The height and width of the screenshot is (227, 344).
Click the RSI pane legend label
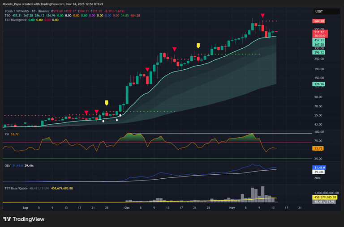pyautogui.click(x=7, y=134)
